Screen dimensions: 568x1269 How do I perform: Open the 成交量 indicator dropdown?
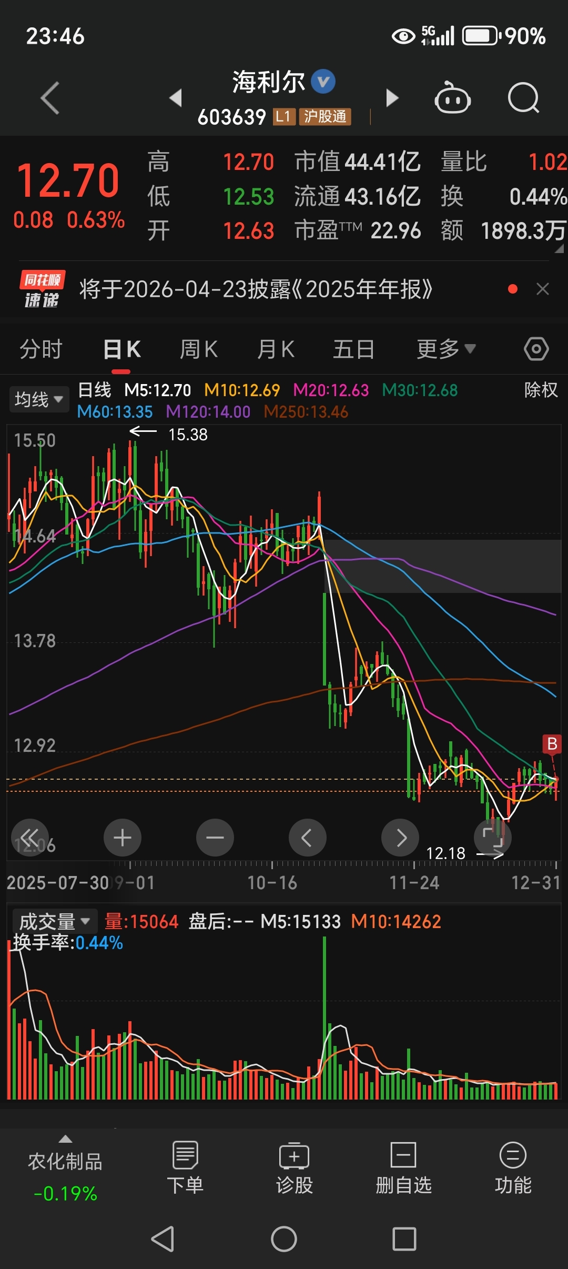coord(55,922)
